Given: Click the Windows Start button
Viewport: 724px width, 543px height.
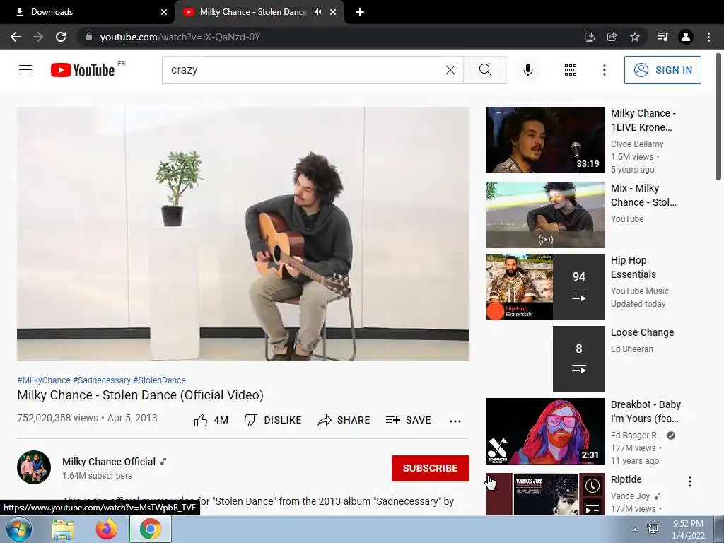Looking at the screenshot, I should [18, 529].
